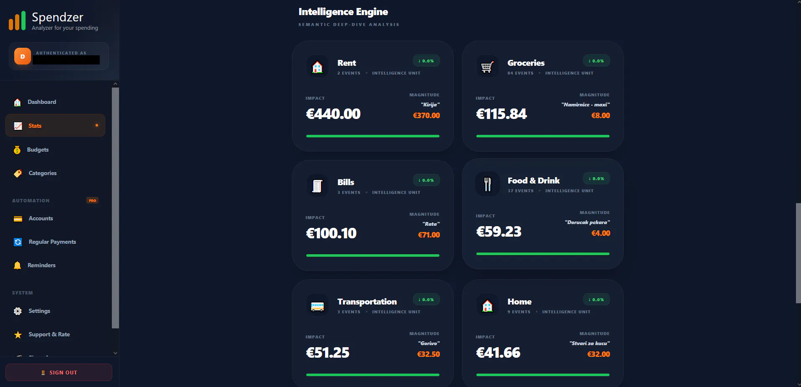Viewport: 801px width, 387px height.
Task: Click the Transportation card title
Action: [367, 302]
